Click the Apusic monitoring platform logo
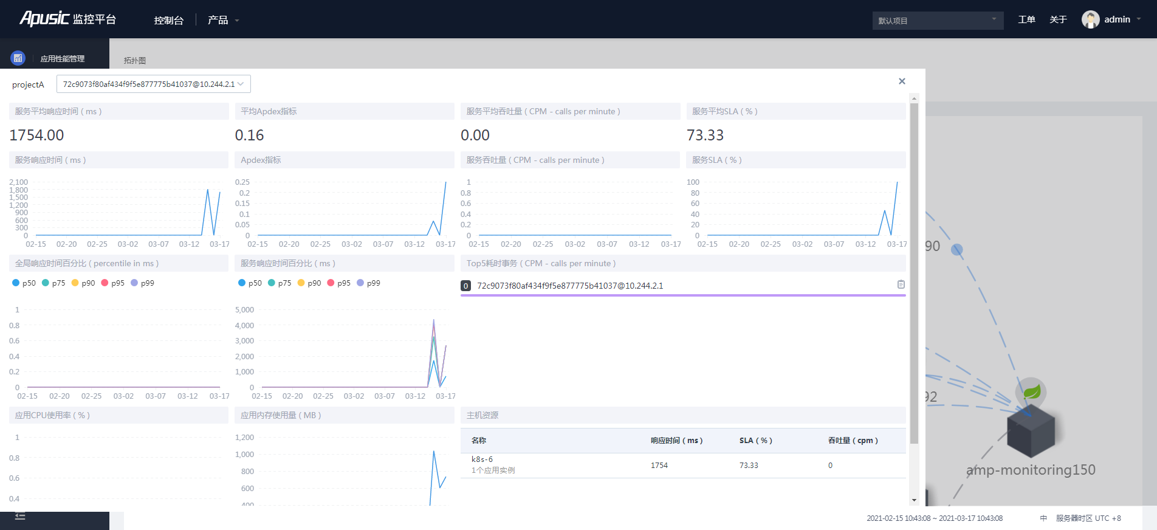This screenshot has width=1157, height=530. point(67,19)
